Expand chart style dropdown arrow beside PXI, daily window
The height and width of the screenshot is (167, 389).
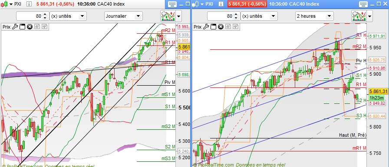click(x=11, y=4)
